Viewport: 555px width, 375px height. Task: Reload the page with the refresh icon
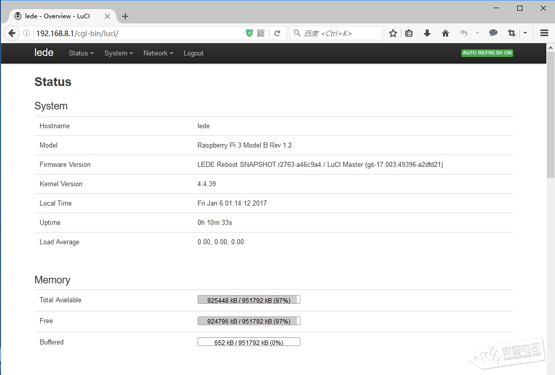(x=277, y=33)
